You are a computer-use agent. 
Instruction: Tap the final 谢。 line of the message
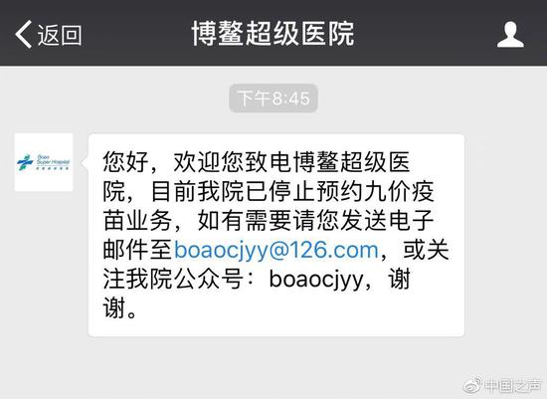[119, 308]
